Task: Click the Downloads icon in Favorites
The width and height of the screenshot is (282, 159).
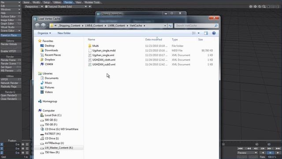Action: tap(42, 50)
